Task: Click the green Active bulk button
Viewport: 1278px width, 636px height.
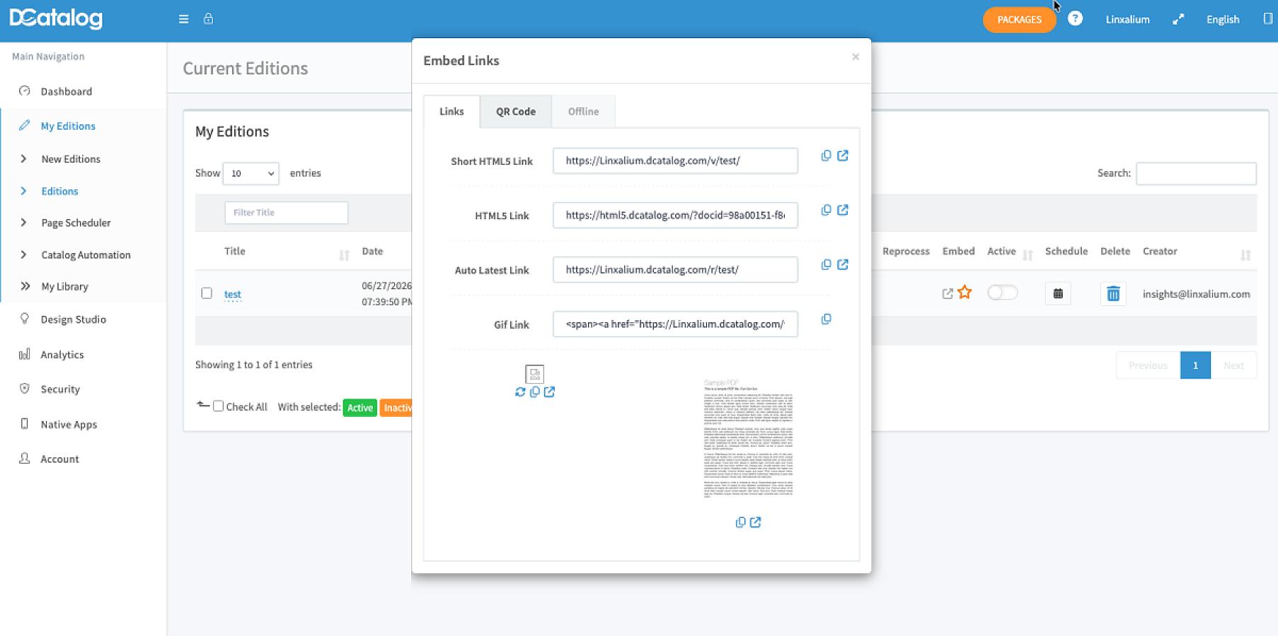Action: coord(359,408)
